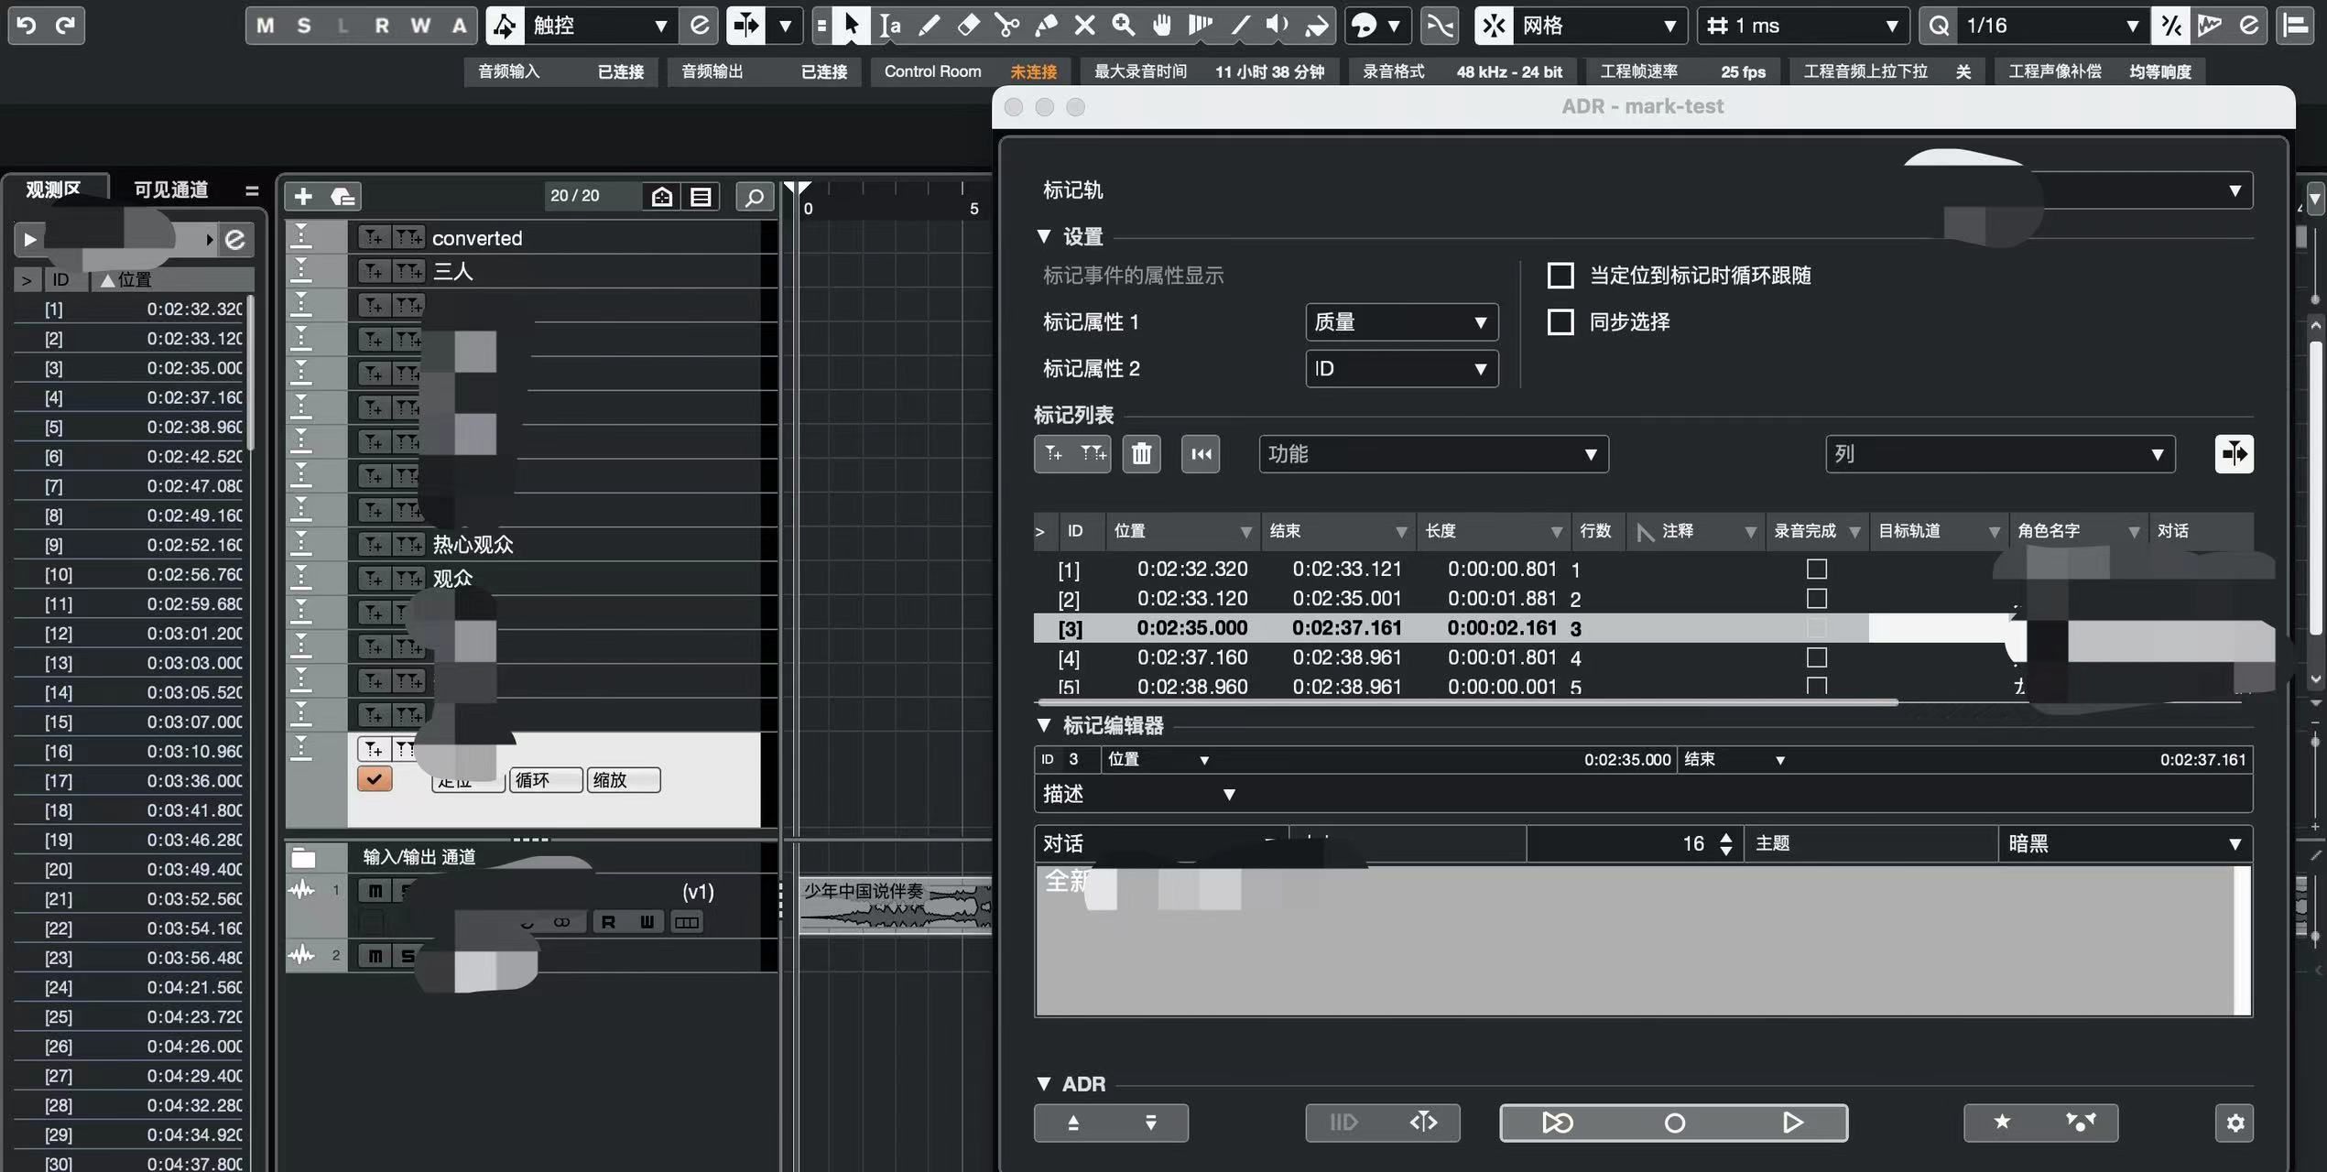Viewport: 2327px width, 1172px height.
Task: Switch to the 可见通道 tab
Action: (171, 190)
